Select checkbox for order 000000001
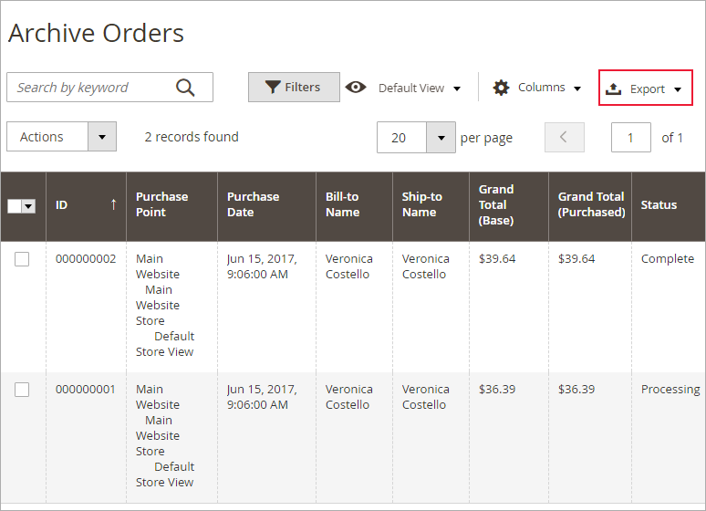This screenshot has width=706, height=511. click(22, 390)
